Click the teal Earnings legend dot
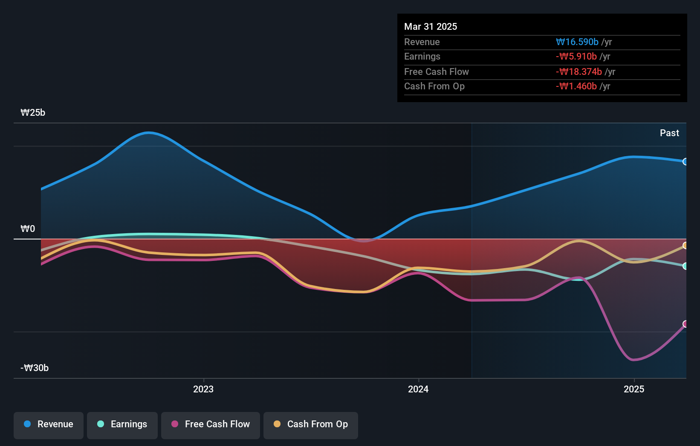Viewport: 700px width, 446px height. click(101, 424)
